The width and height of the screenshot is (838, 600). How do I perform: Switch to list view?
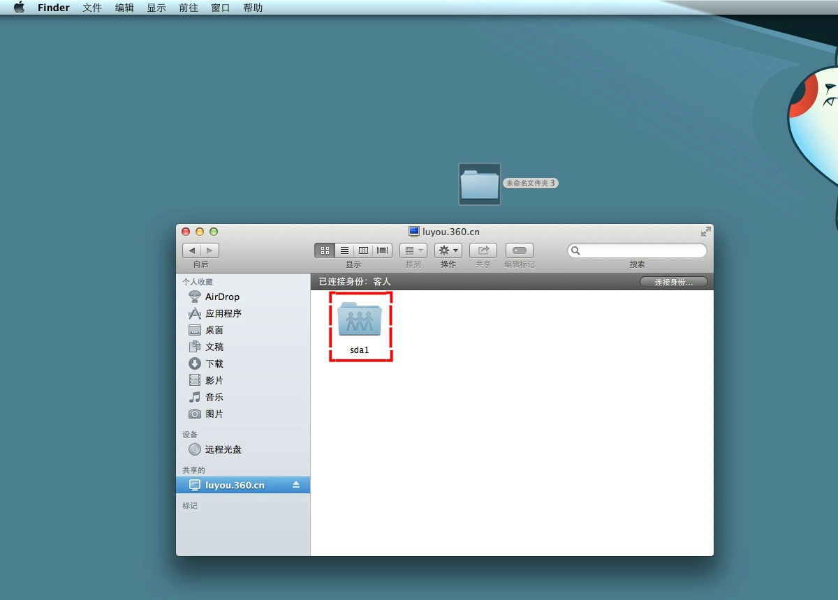tap(344, 250)
